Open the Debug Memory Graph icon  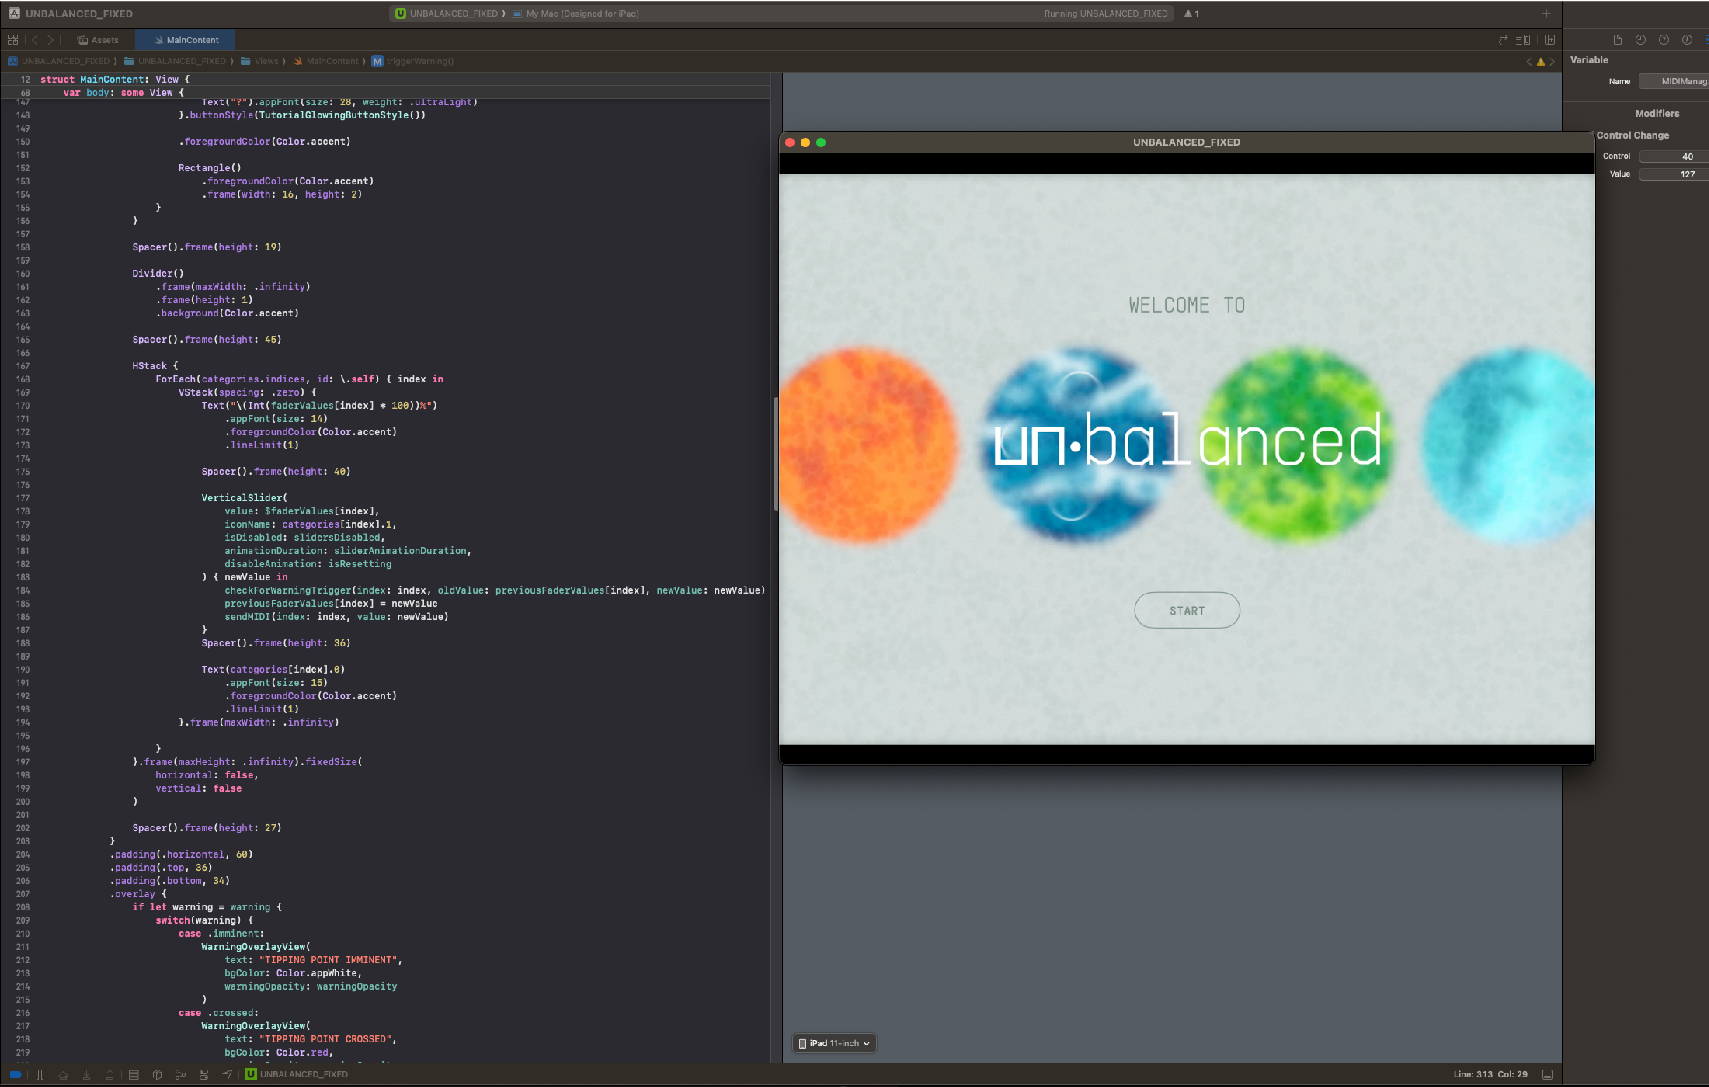coord(180,1074)
